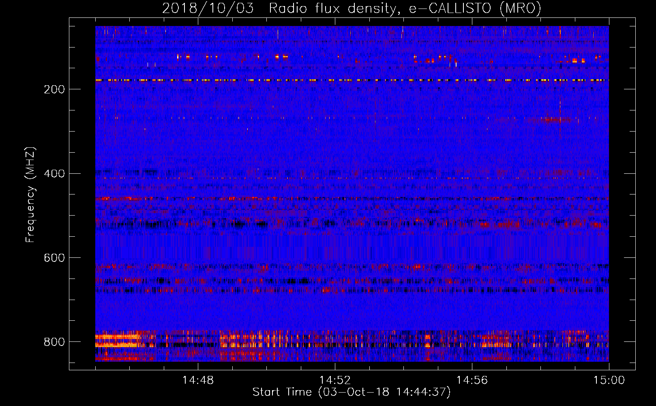The width and height of the screenshot is (656, 406).
Task: Click the 200 frequency tick label
Action: 54,89
